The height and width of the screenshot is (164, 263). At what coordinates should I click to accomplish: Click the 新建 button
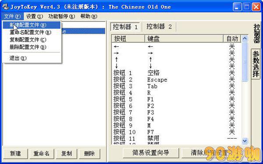pos(15,154)
